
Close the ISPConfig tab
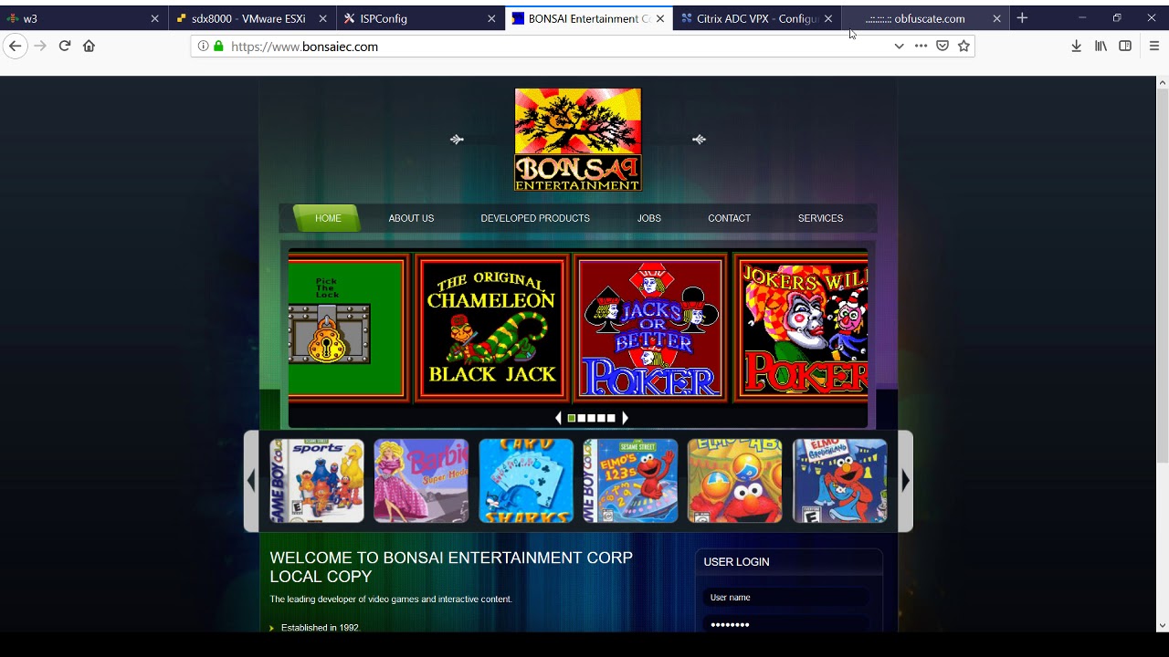(x=491, y=18)
